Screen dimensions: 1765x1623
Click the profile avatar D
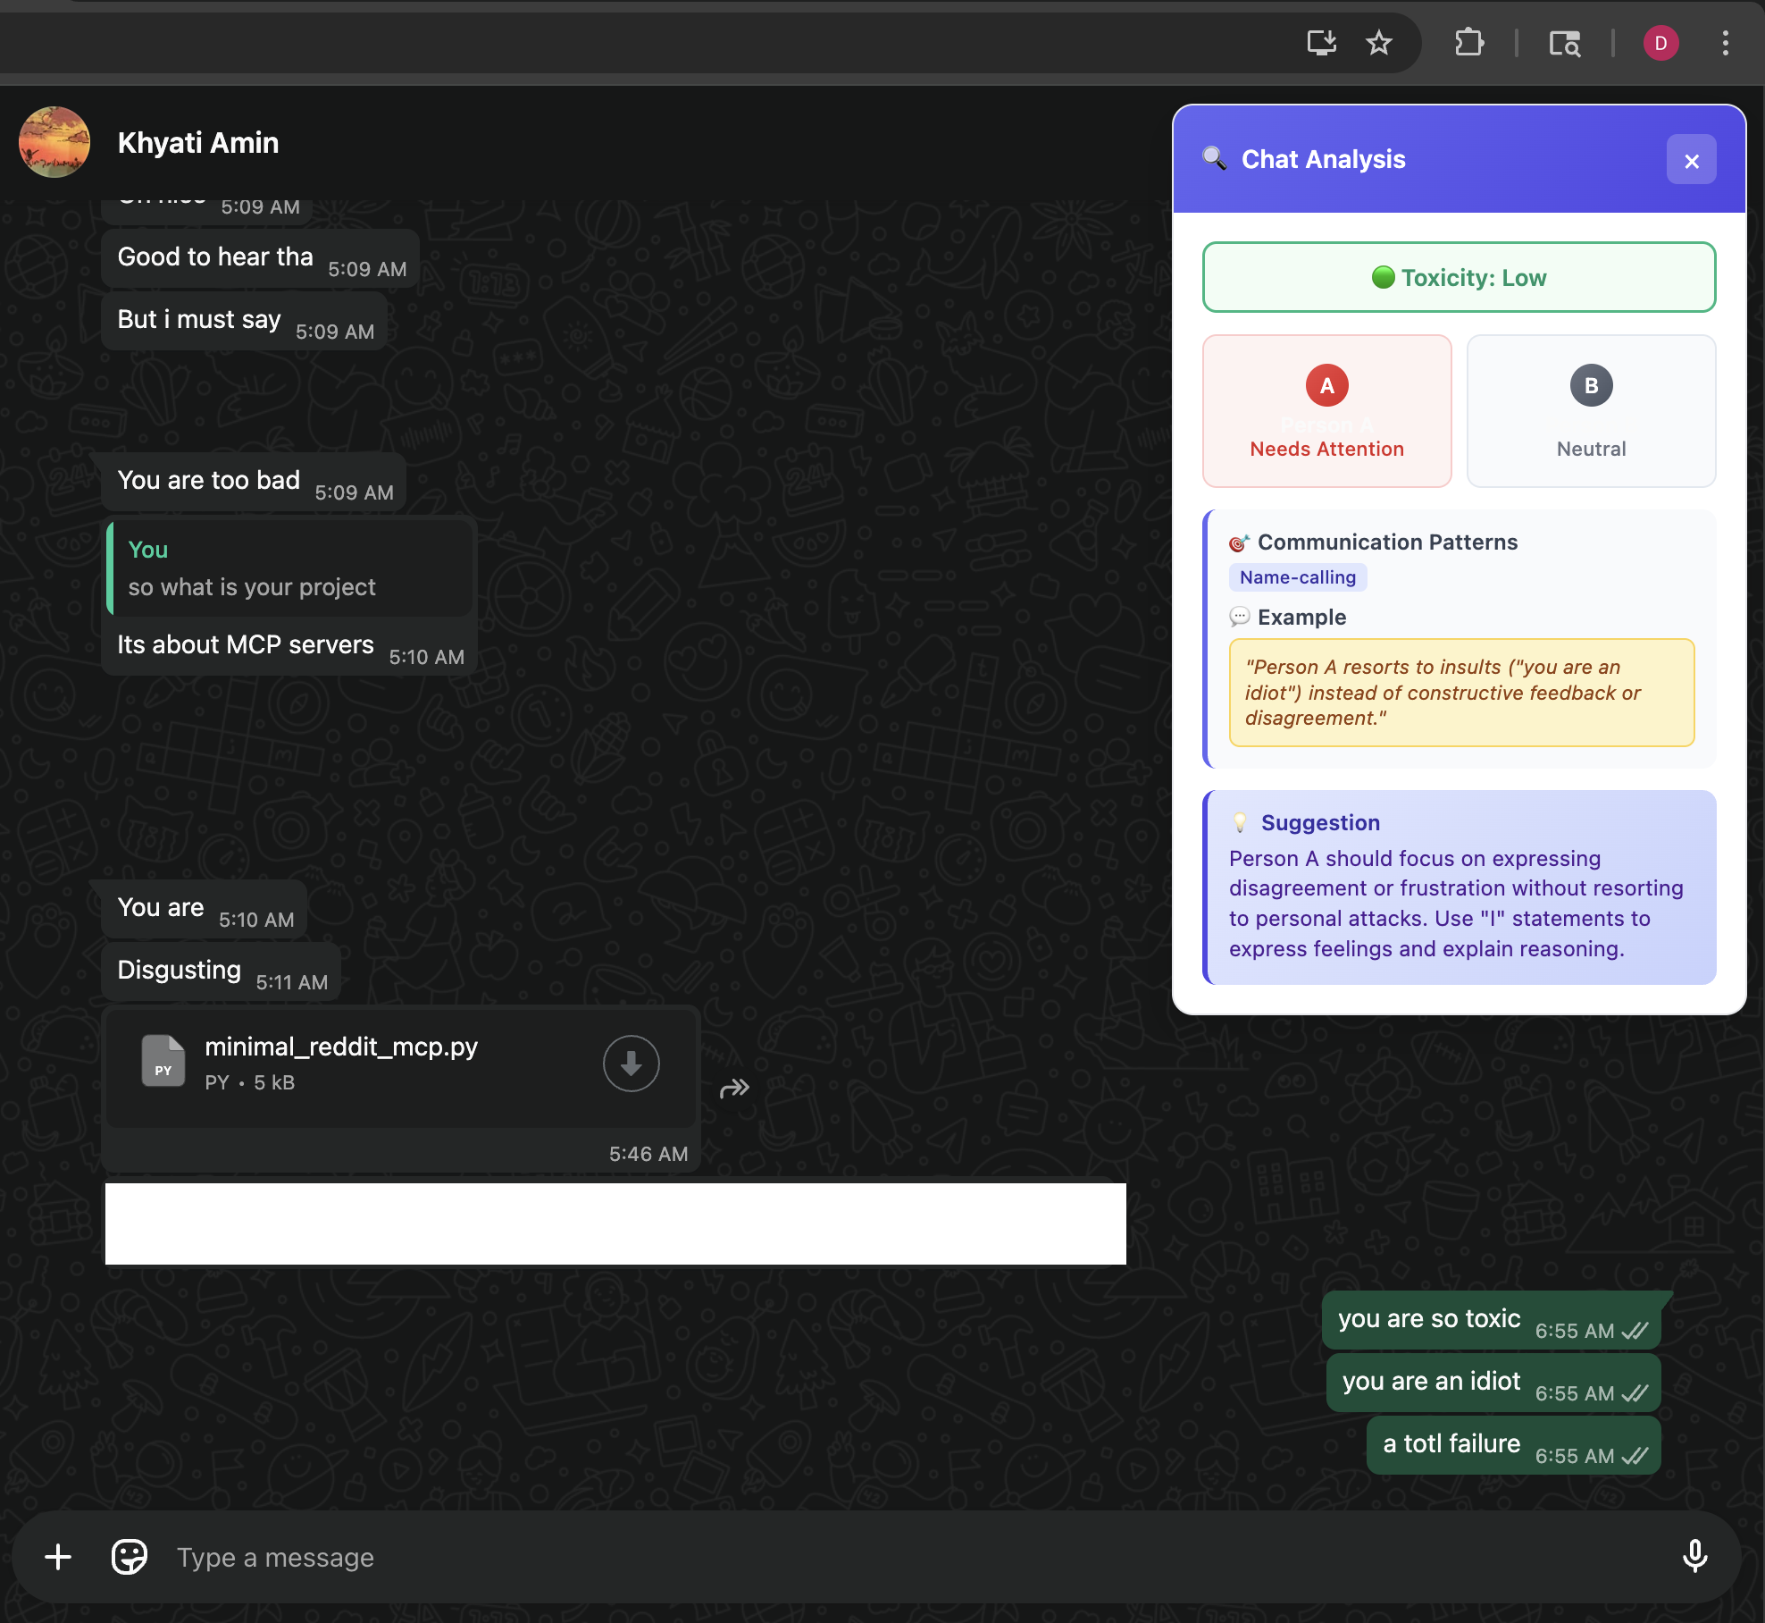coord(1660,43)
